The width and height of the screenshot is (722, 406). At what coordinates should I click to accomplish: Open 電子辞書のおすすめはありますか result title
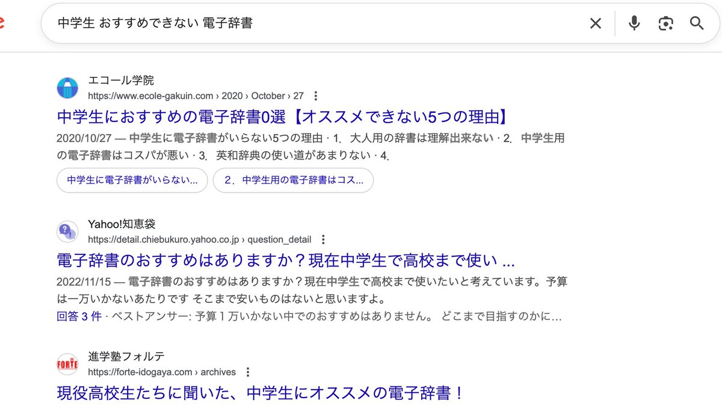[286, 260]
